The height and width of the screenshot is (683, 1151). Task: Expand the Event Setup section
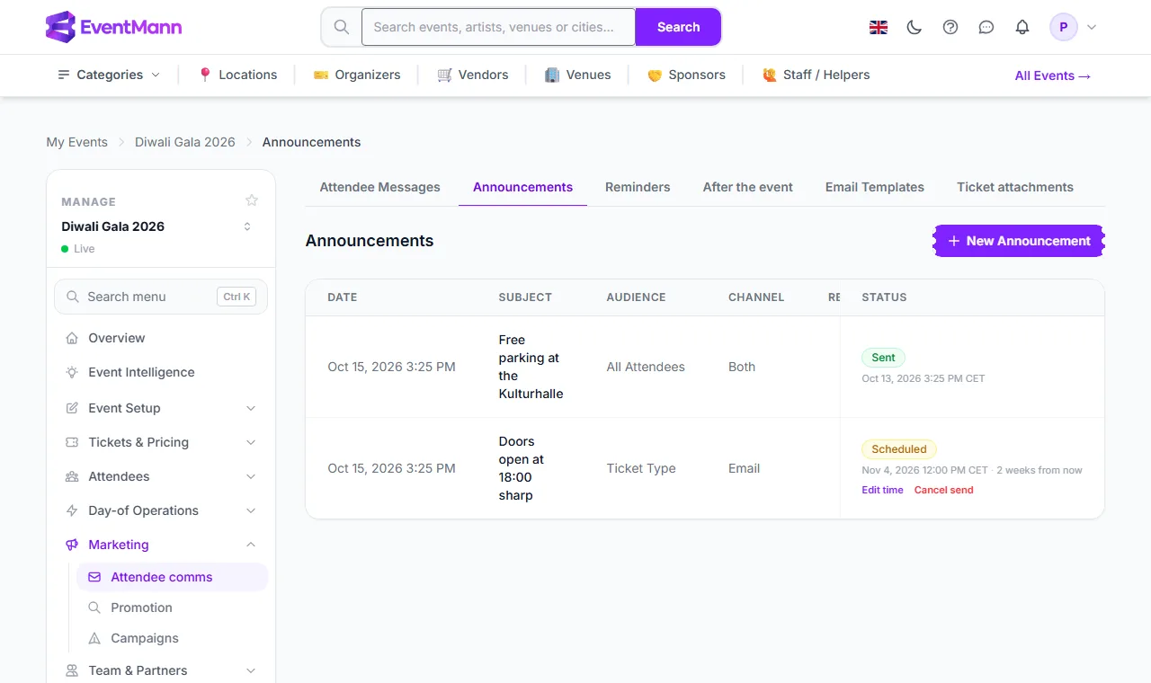pyautogui.click(x=161, y=408)
